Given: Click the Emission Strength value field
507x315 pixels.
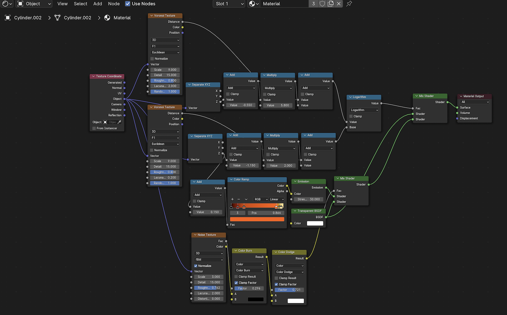Looking at the screenshot, I should 308,199.
